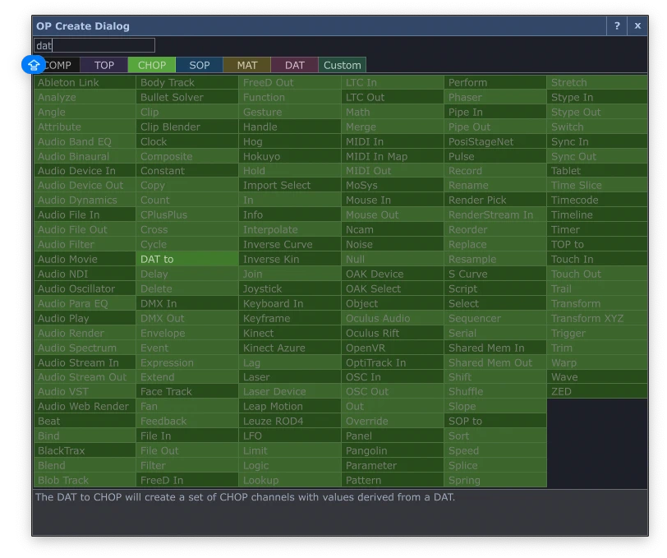Pick Keyboard In operator
Image resolution: width=667 pixels, height=558 pixels.
(x=290, y=303)
